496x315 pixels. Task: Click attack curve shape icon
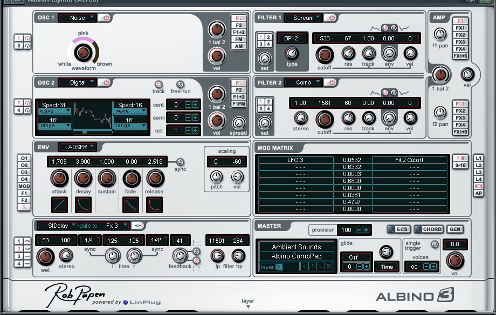point(59,205)
